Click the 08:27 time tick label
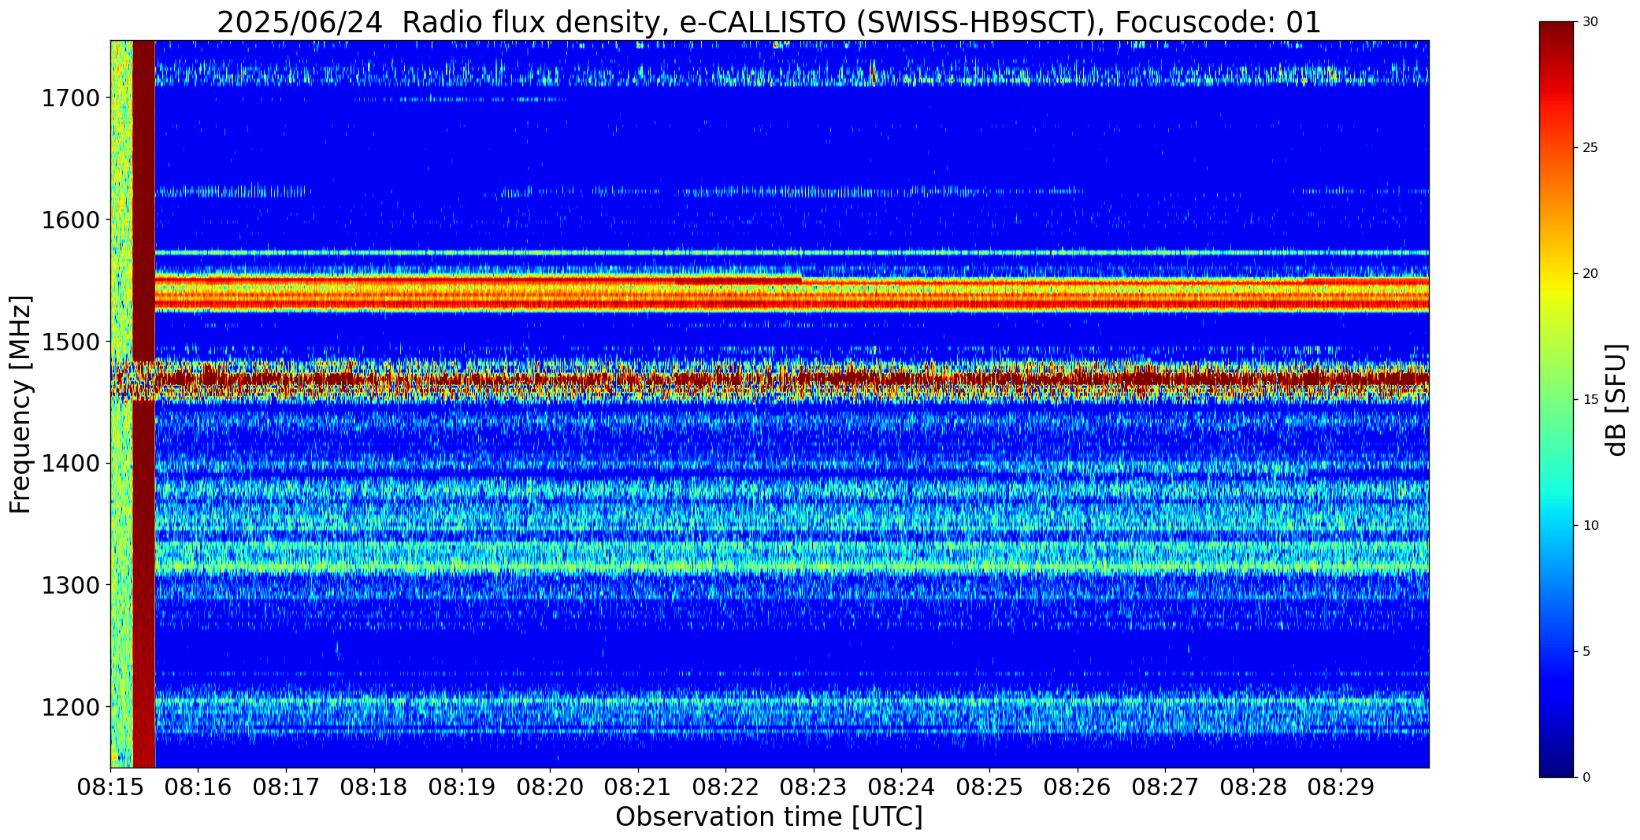Viewport: 1640px width, 840px height. (x=1165, y=787)
